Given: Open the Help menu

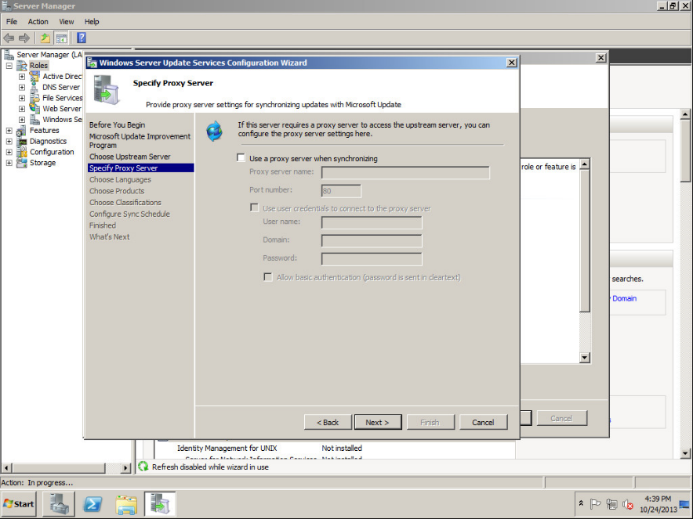Looking at the screenshot, I should tap(92, 22).
